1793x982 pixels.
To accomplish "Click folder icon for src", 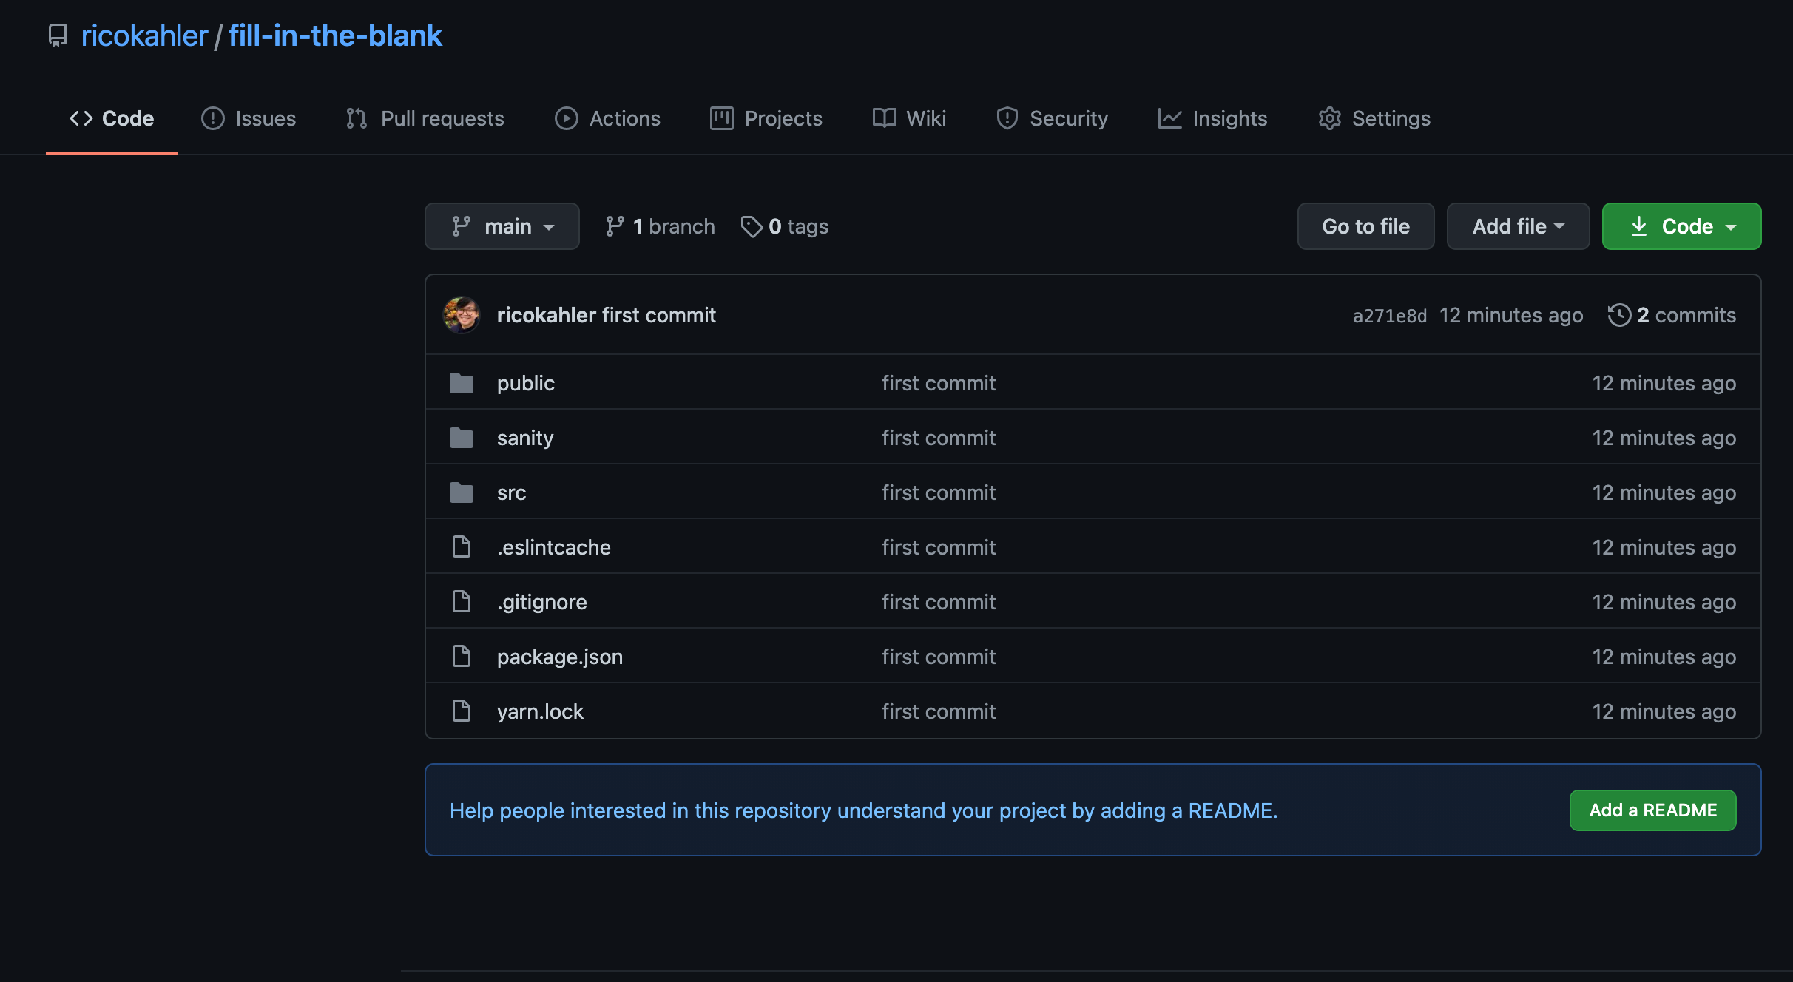I will coord(462,492).
